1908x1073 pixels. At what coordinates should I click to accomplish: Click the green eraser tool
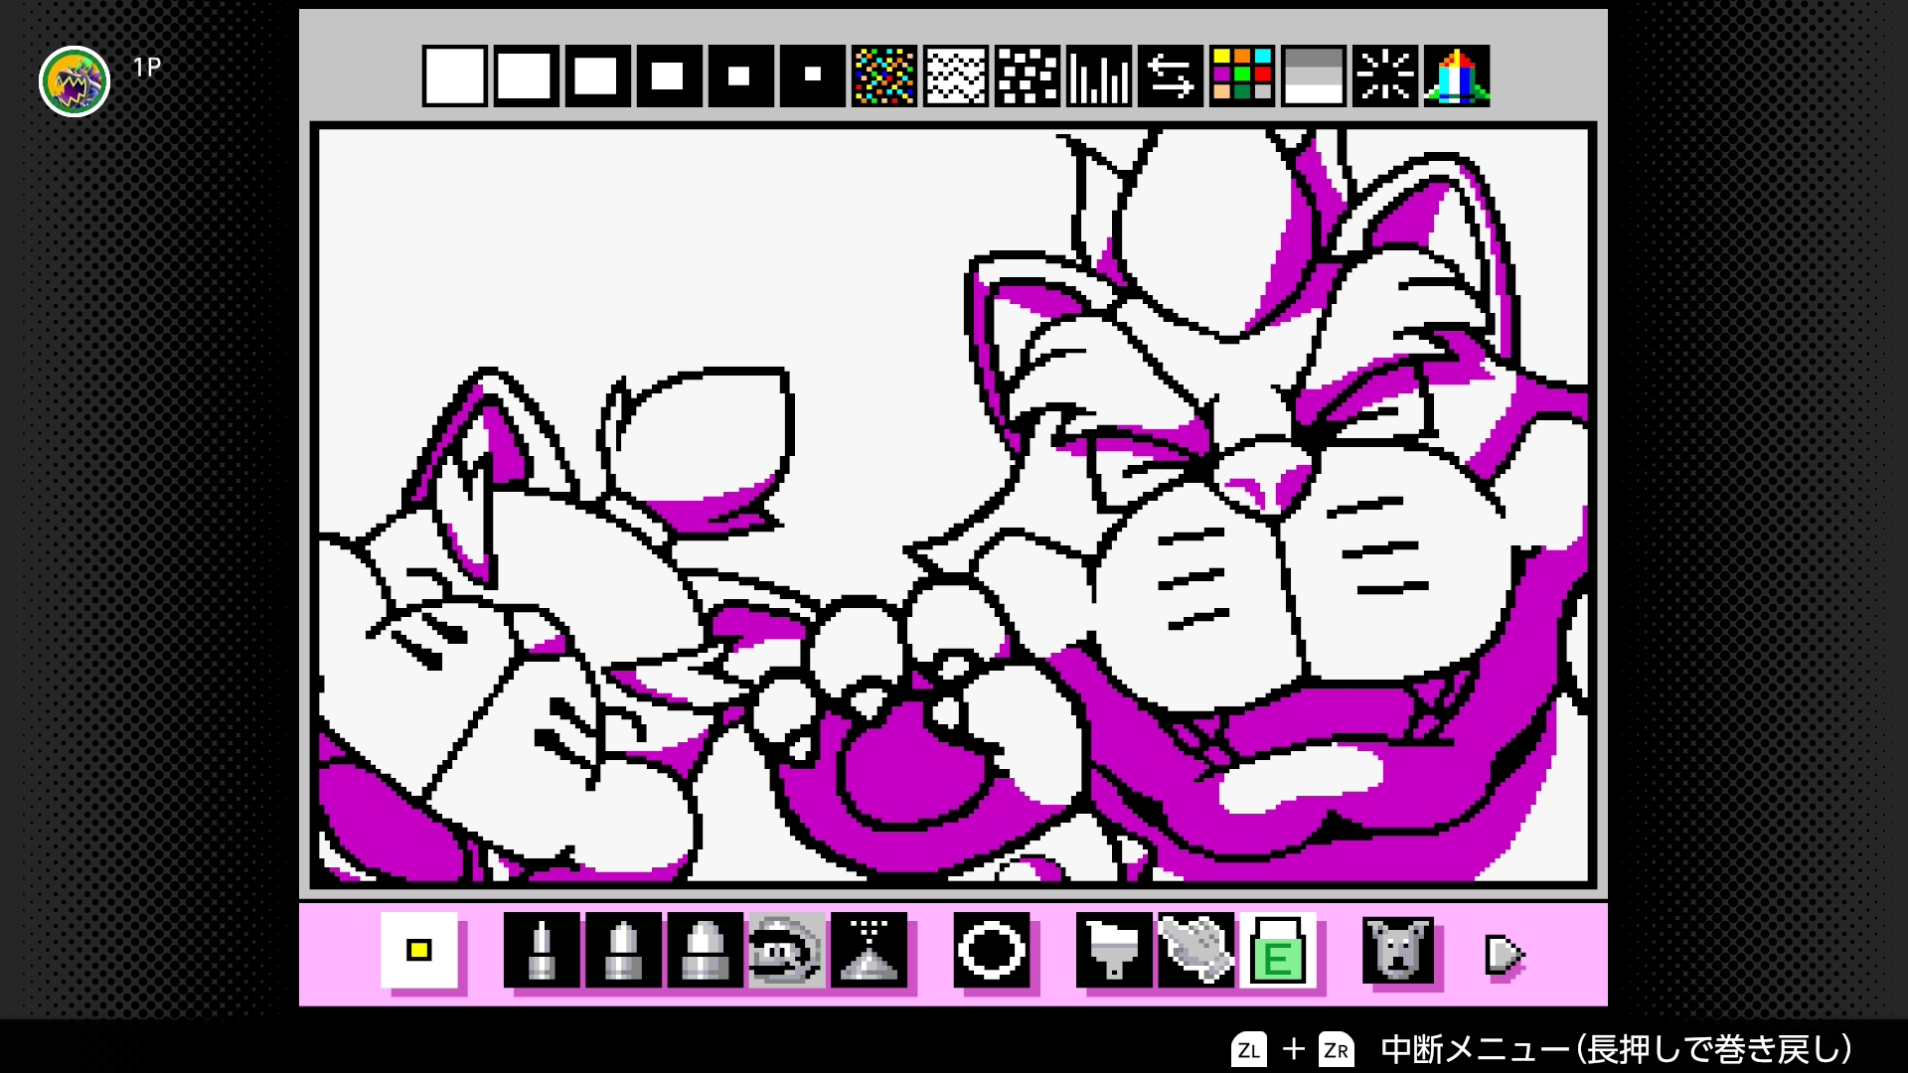(x=1277, y=951)
